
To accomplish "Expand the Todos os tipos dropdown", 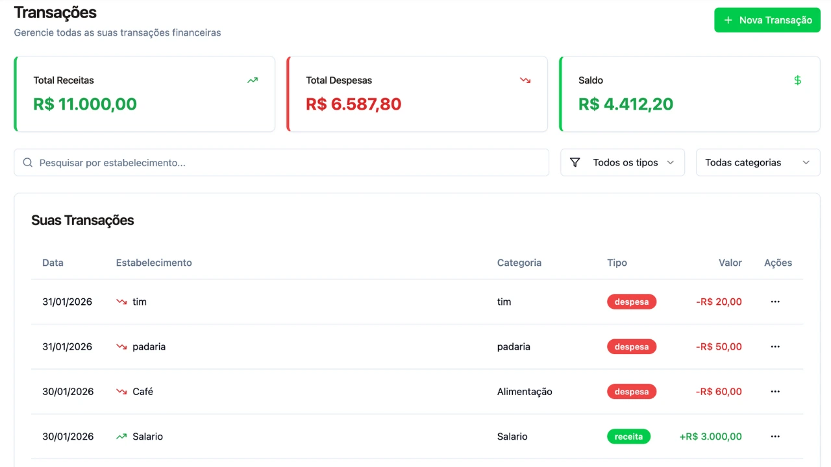I will (623, 163).
